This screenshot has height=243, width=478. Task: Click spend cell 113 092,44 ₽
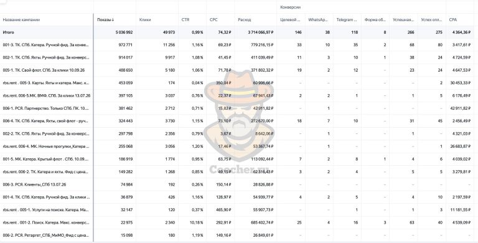point(262,160)
